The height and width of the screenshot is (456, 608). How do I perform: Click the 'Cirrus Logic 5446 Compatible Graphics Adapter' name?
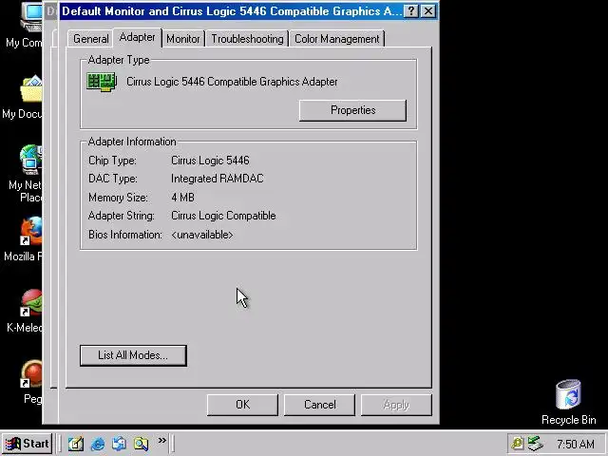click(x=232, y=82)
